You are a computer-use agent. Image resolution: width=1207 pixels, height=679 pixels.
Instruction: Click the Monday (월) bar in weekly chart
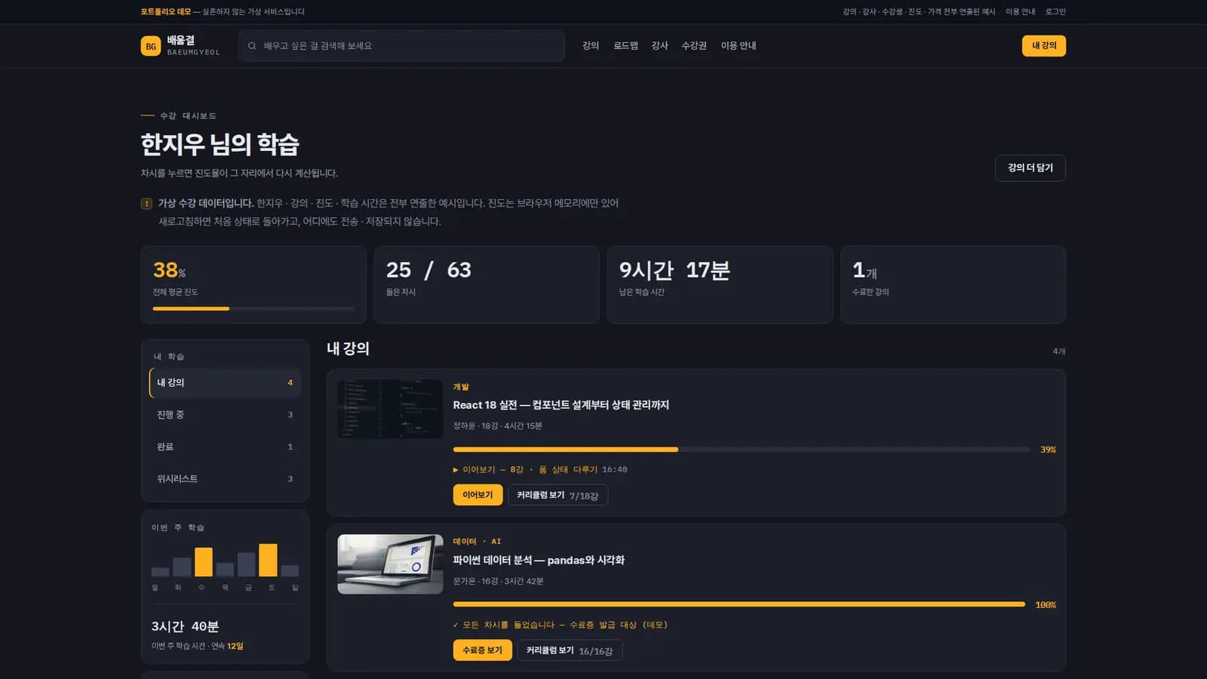(x=160, y=572)
